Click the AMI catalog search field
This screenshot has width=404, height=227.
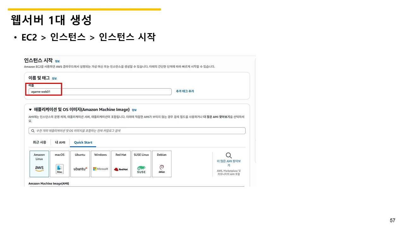(137, 131)
